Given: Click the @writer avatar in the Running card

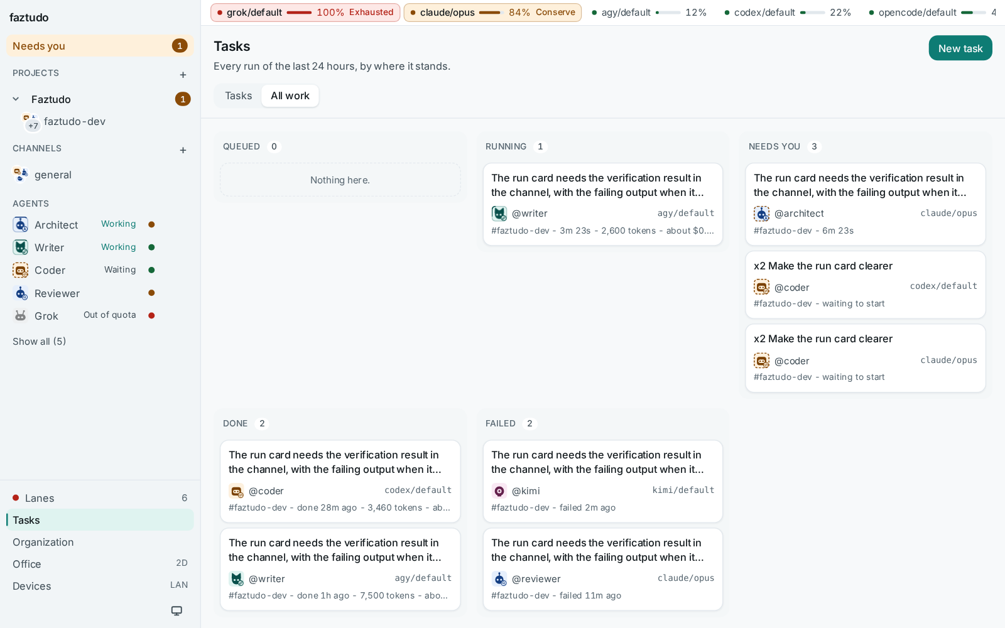Looking at the screenshot, I should point(499,214).
